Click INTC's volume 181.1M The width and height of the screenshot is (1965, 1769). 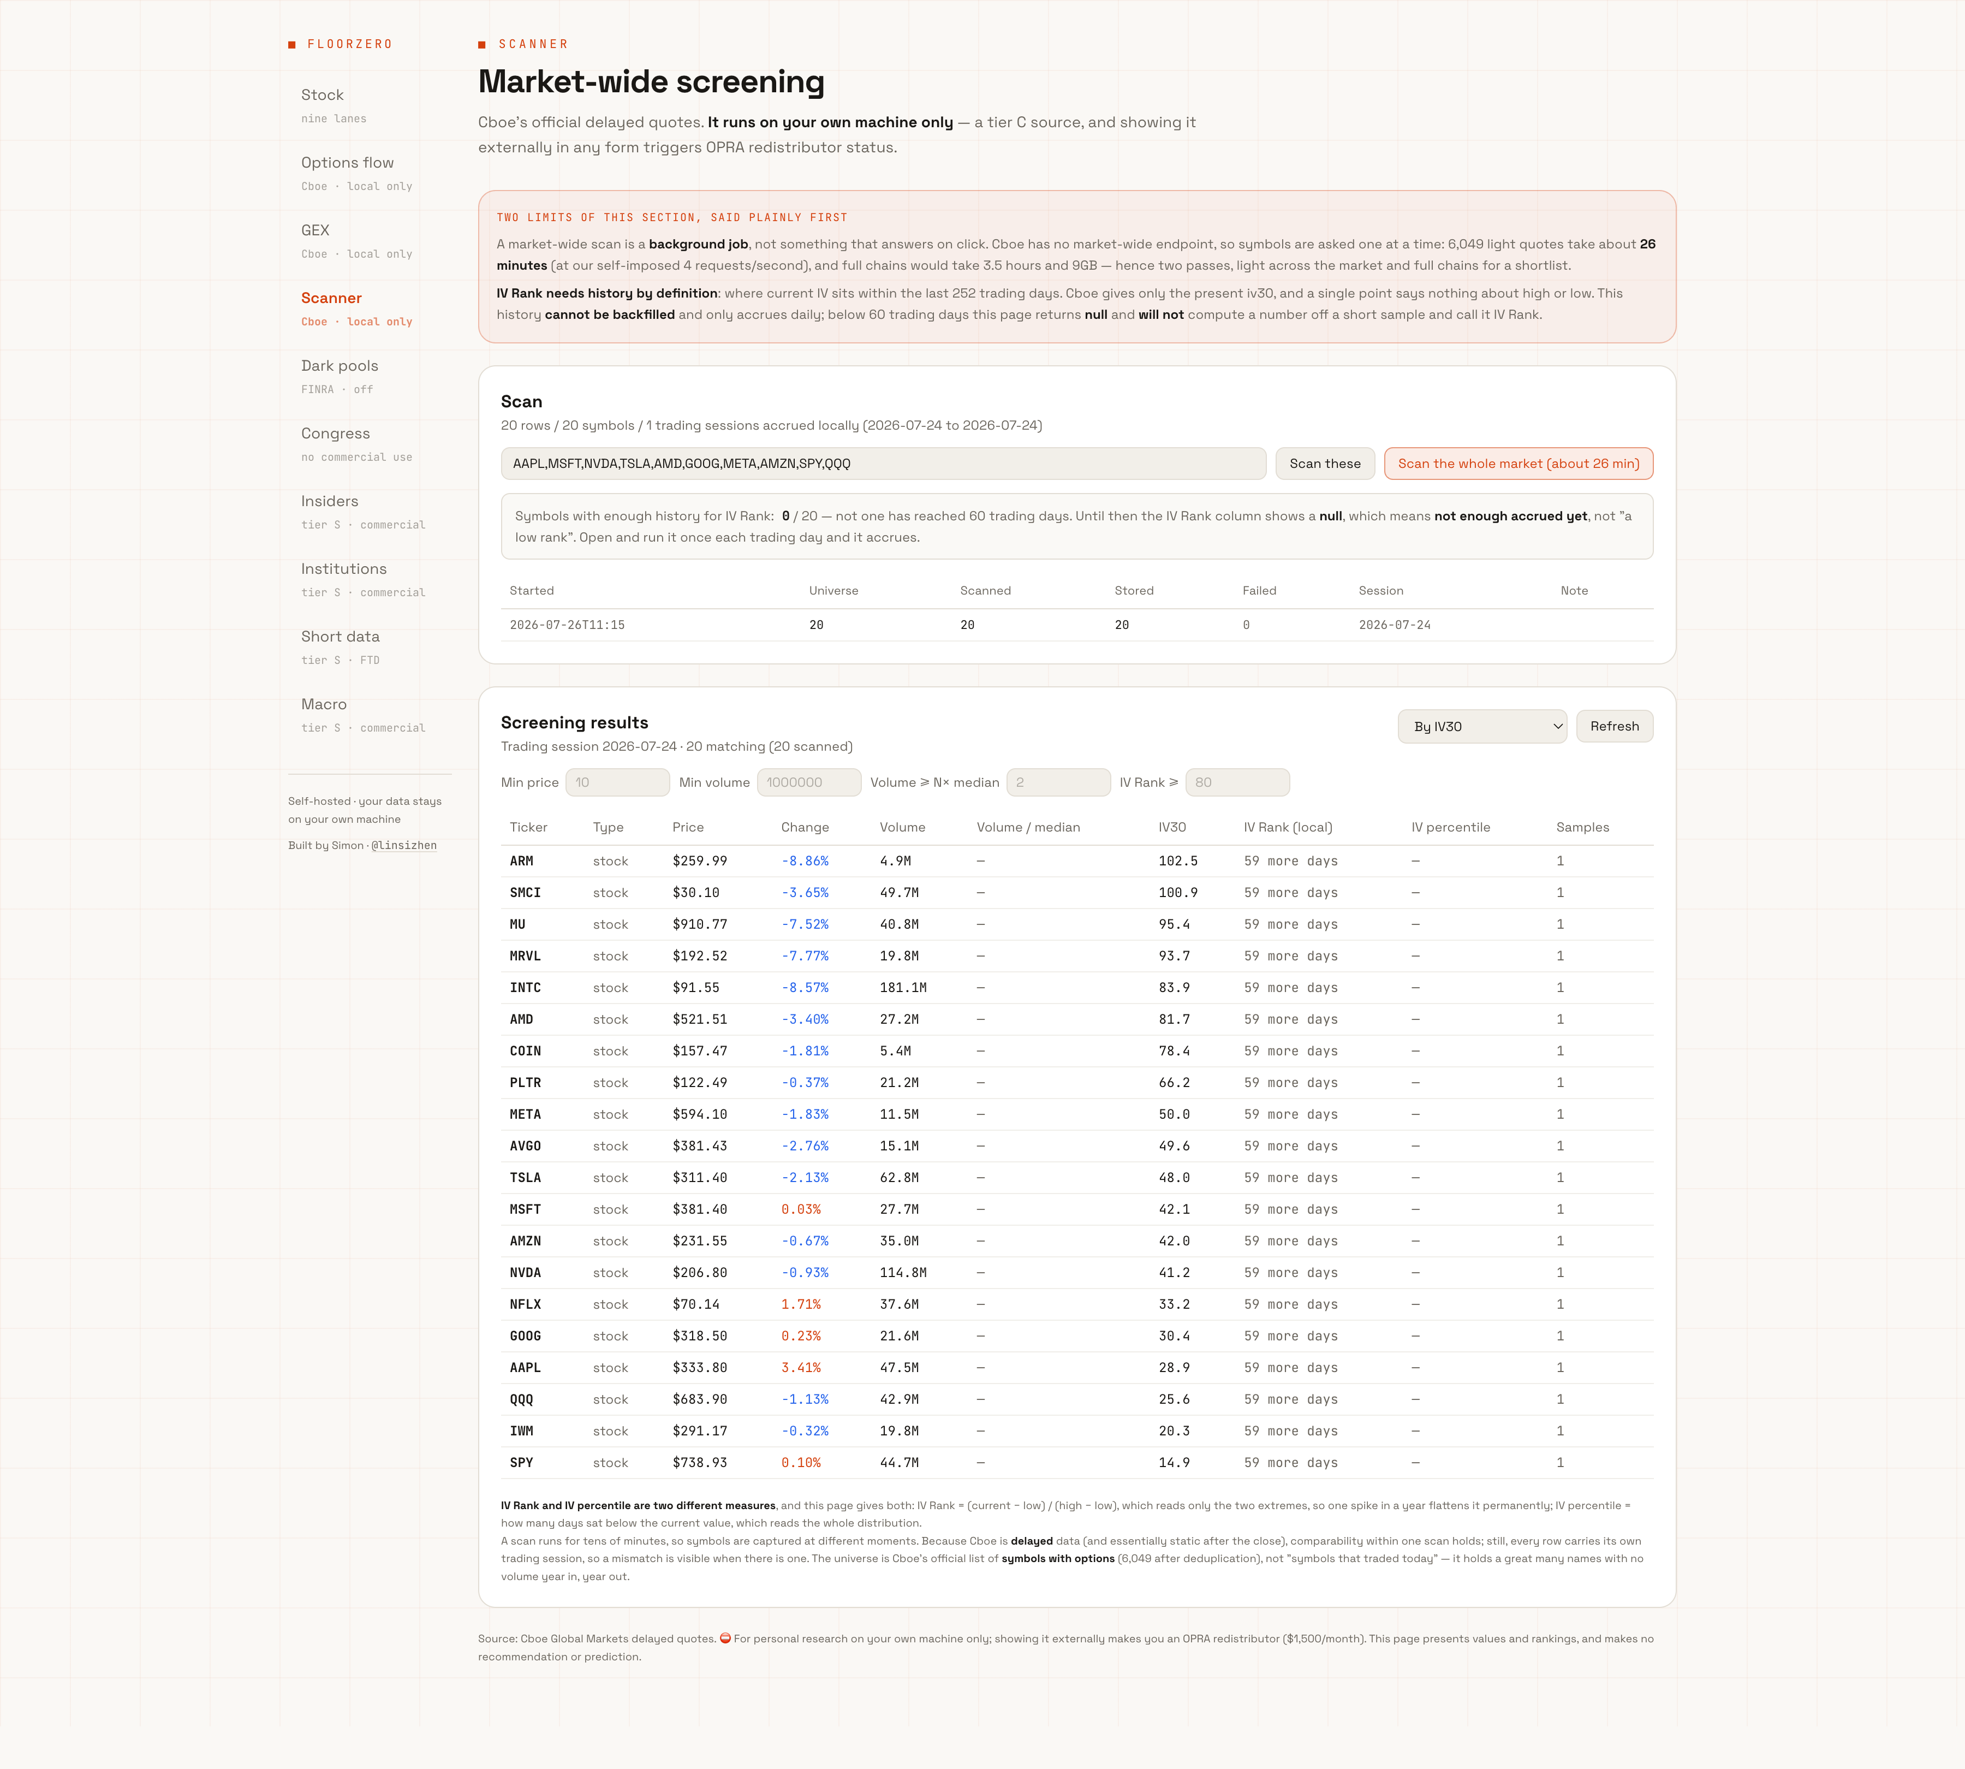click(x=903, y=988)
